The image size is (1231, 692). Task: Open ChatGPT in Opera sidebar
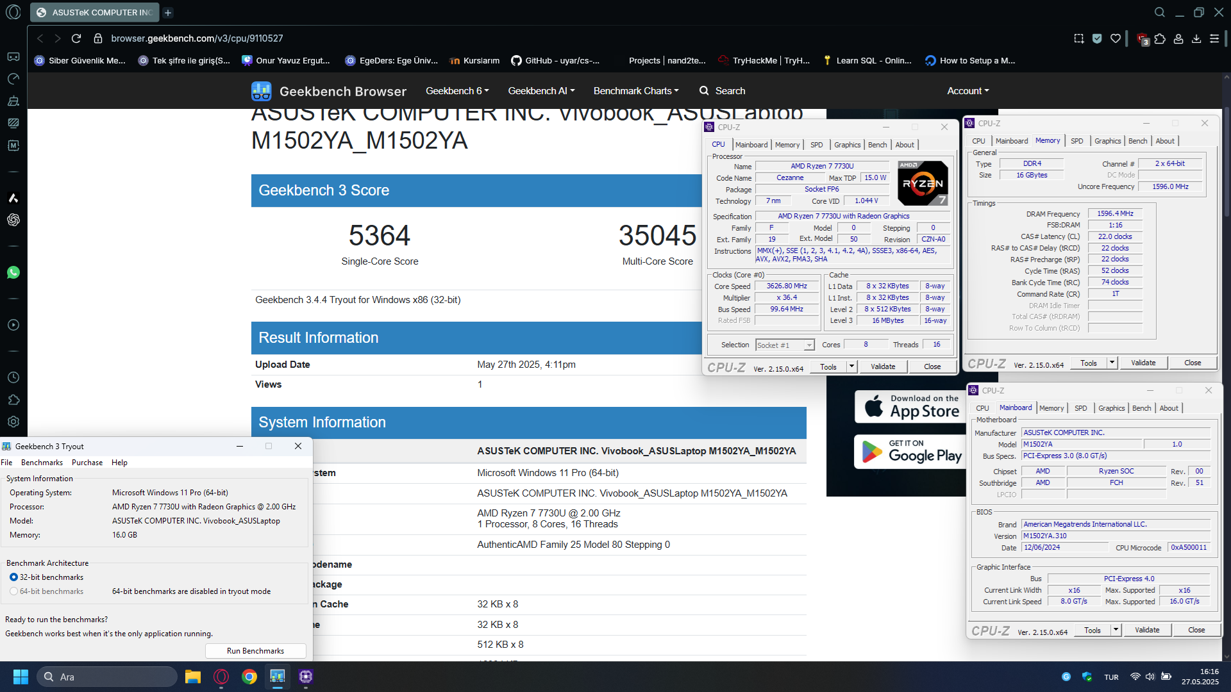click(x=13, y=220)
